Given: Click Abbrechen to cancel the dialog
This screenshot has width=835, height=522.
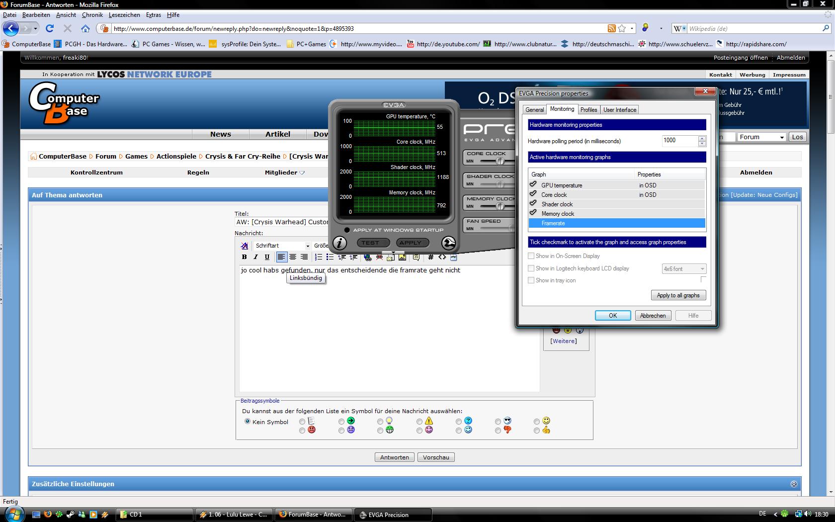Looking at the screenshot, I should (x=653, y=316).
